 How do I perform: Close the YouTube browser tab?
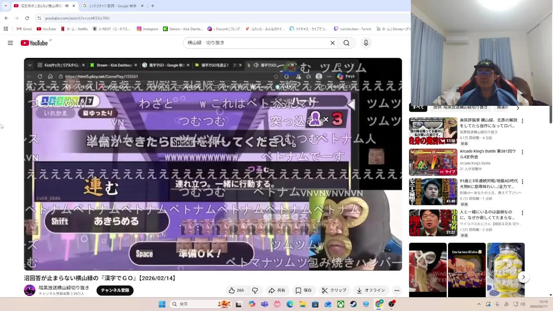73,6
